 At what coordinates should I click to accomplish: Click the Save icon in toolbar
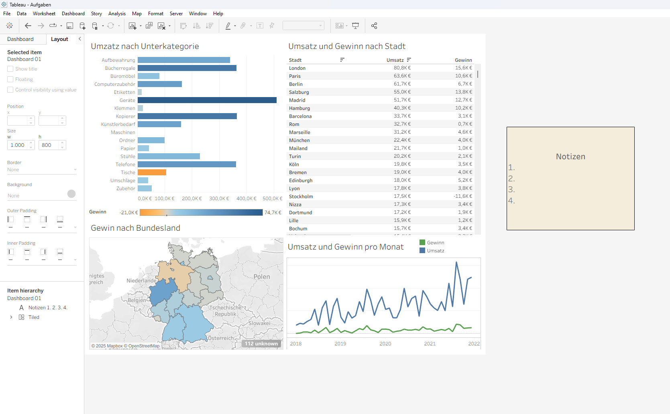pos(70,26)
